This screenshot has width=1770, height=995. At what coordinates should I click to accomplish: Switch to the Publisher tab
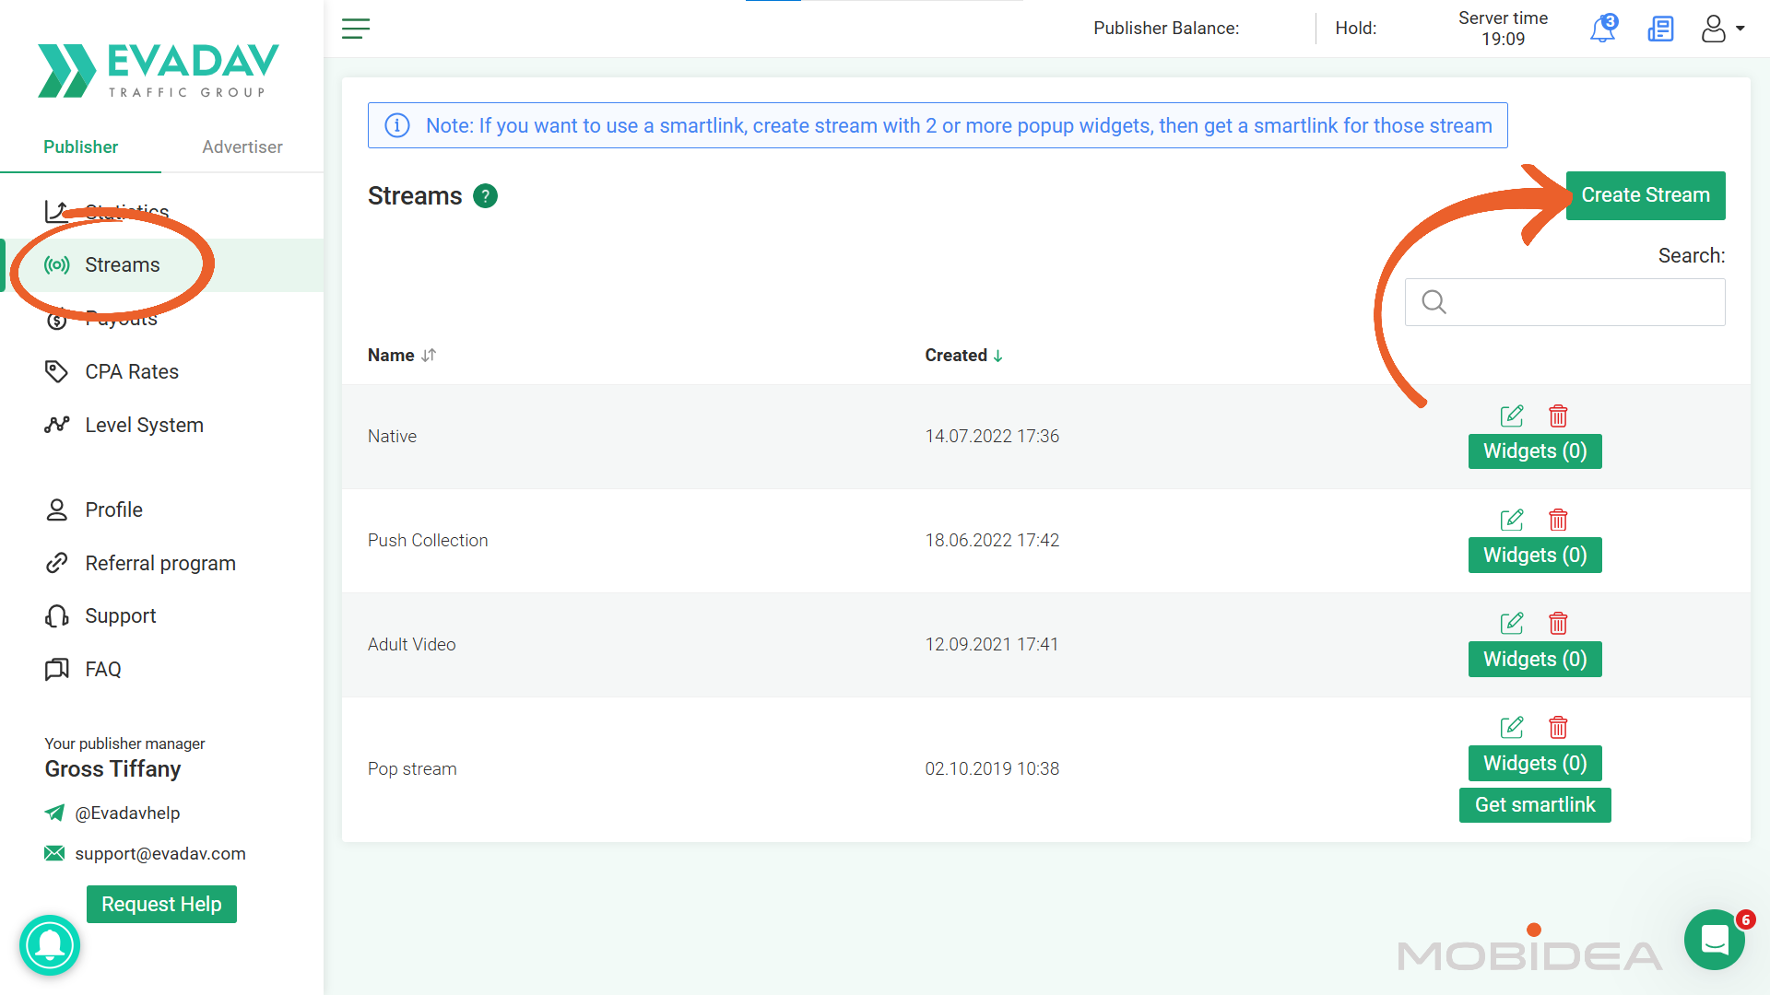[81, 147]
